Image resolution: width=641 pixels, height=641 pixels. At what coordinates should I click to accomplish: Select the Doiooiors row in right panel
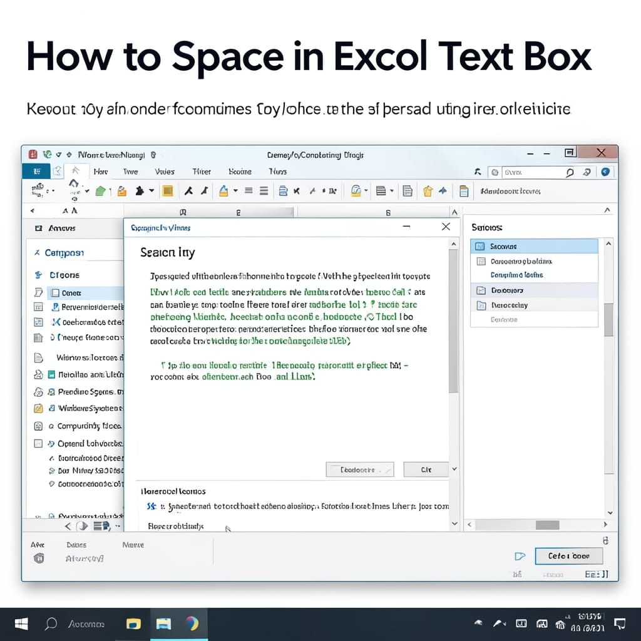(x=534, y=290)
